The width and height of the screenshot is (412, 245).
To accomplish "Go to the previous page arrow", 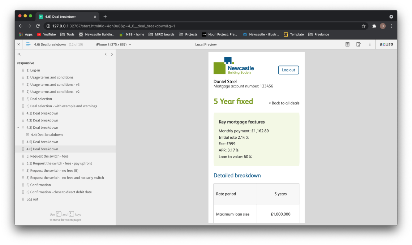I will point(106,54).
